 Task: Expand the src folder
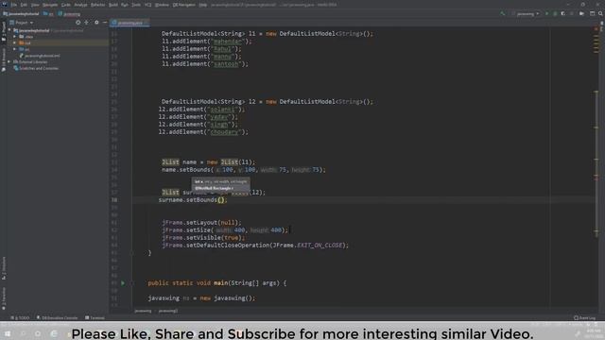[15, 49]
